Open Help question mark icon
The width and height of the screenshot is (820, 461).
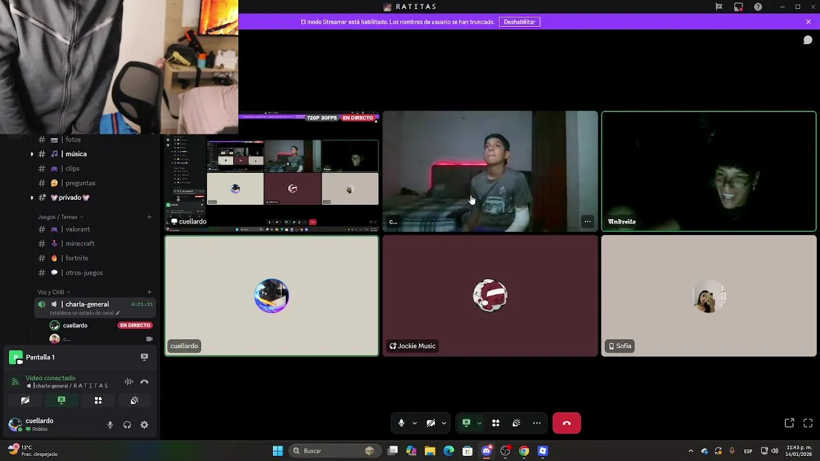coord(758,7)
